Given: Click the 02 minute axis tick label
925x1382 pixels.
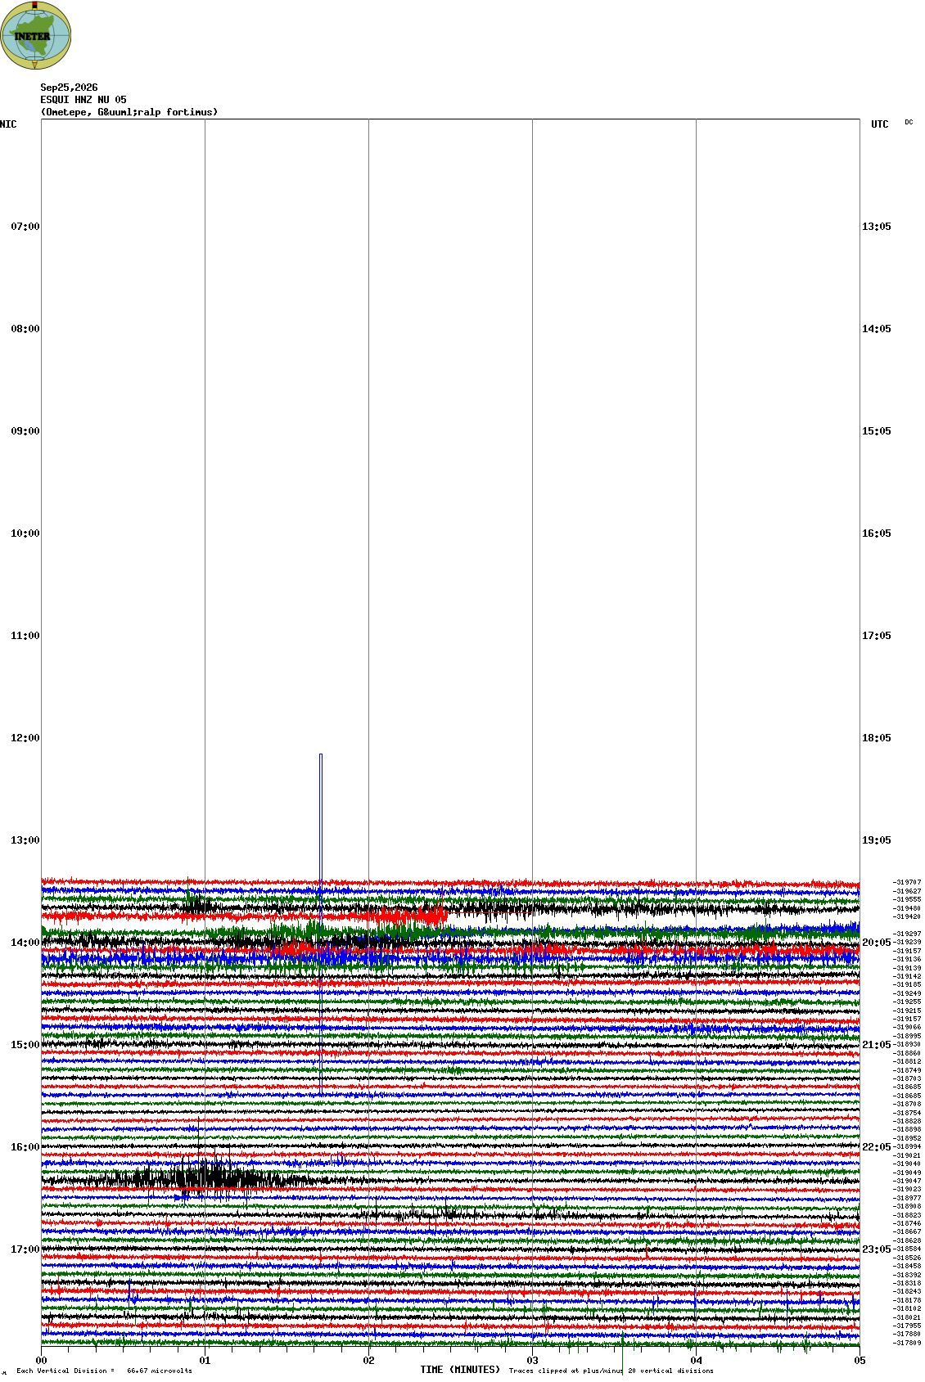Looking at the screenshot, I should click(x=368, y=1361).
